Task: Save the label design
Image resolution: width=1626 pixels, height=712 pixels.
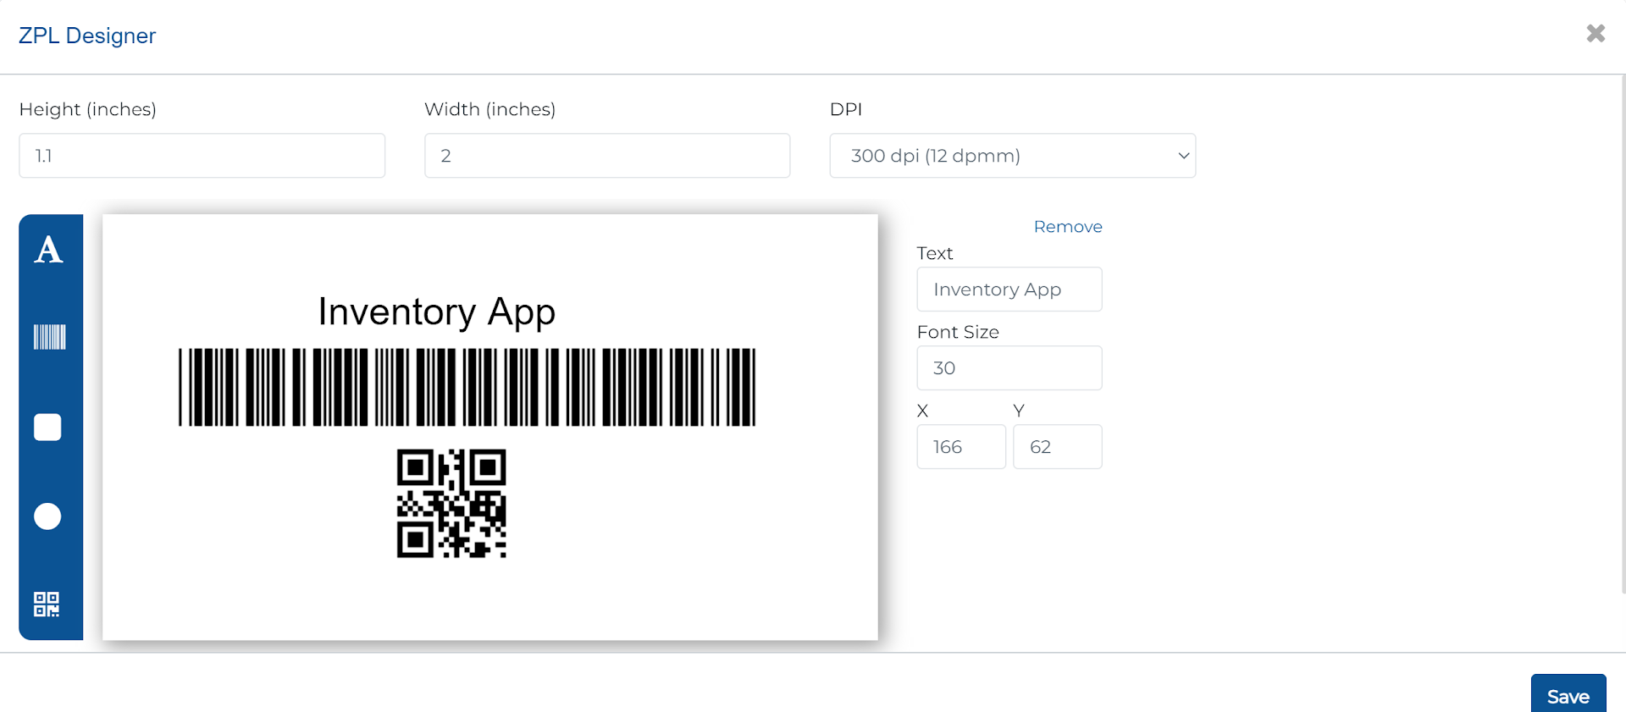Action: (x=1568, y=695)
